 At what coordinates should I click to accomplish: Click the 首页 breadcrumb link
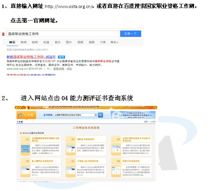[146, 122]
